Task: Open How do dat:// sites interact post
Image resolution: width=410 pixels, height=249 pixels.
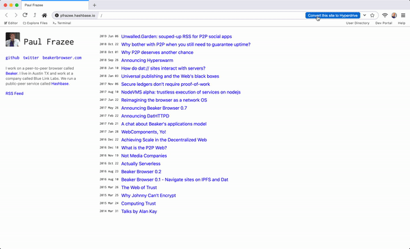Action: (x=163, y=68)
